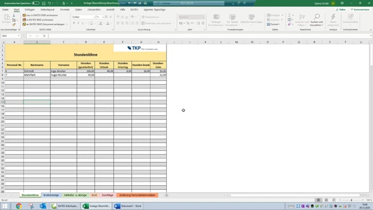This screenshot has height=210, width=373.
Task: Click the Page Layout view status icon
Action: point(326,200)
